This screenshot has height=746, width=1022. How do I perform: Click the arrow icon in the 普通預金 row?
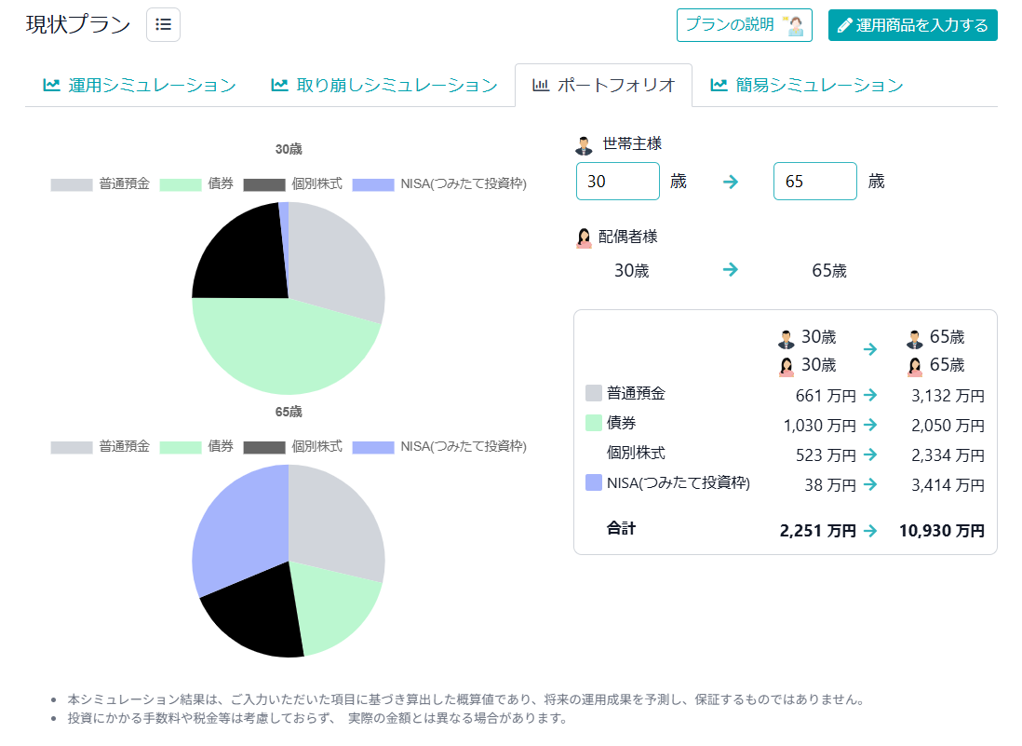(869, 395)
